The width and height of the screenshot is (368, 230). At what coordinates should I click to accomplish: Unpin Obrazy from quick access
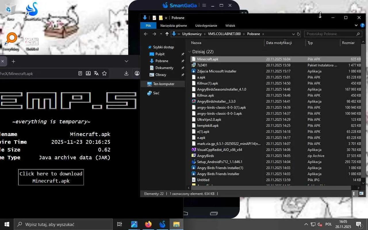pyautogui.click(x=183, y=75)
